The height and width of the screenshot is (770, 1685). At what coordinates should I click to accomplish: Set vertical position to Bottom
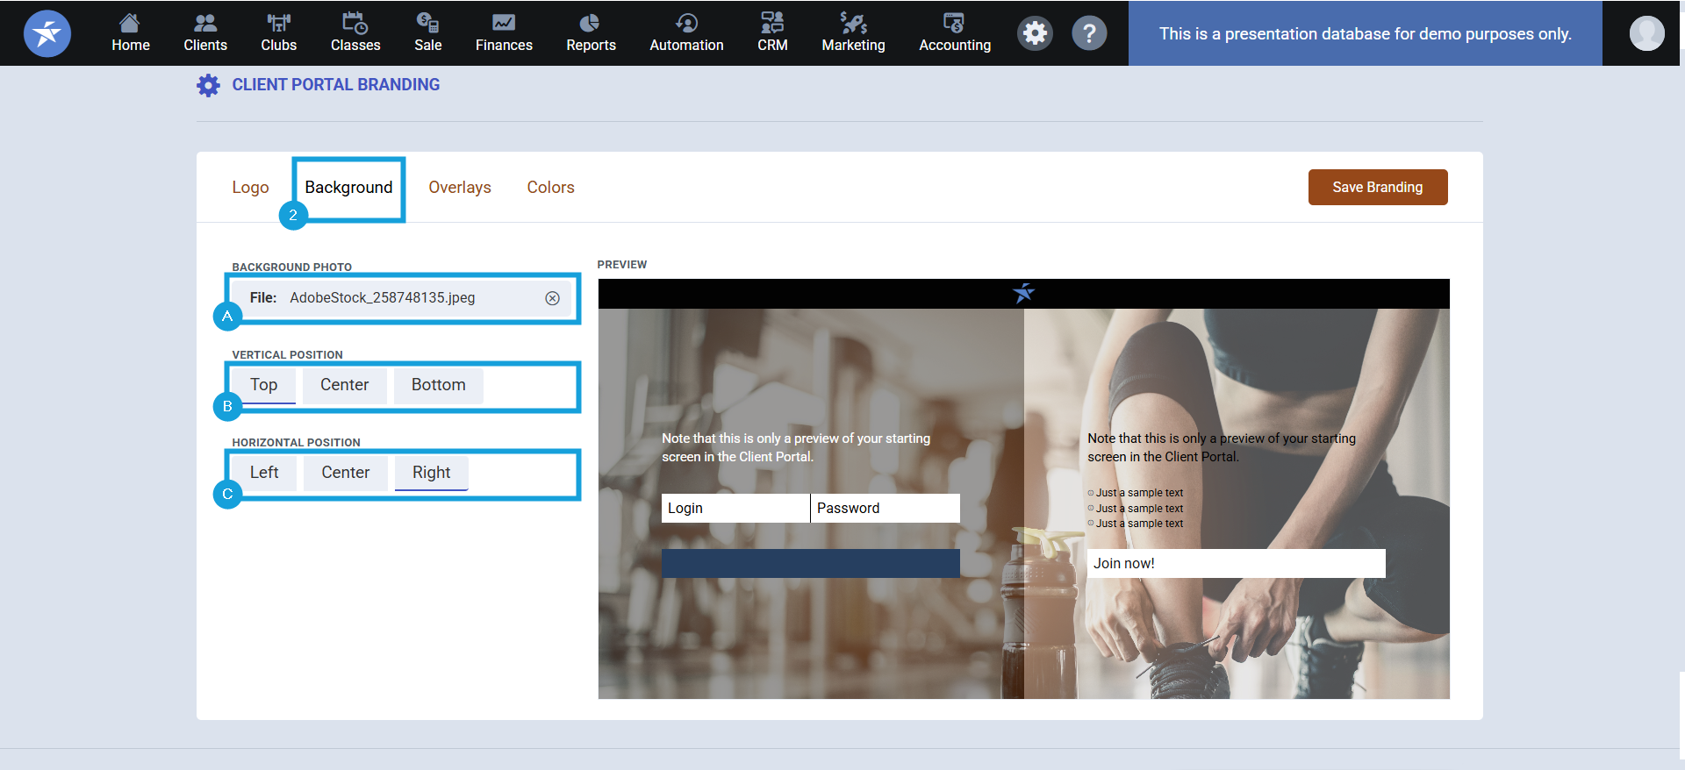point(438,385)
